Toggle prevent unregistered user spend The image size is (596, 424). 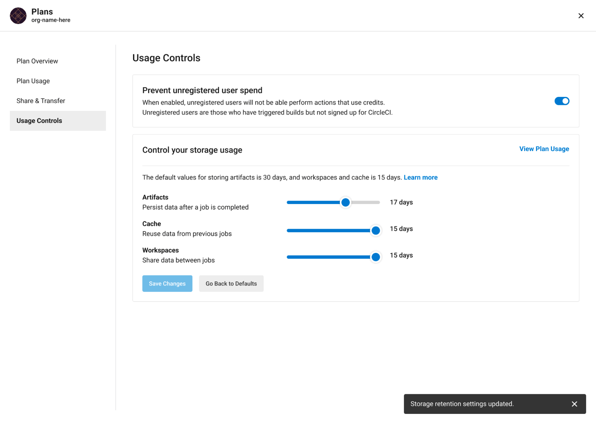pyautogui.click(x=562, y=100)
